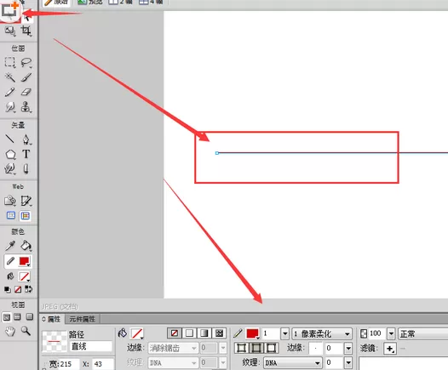Add a filter with plus button
The height and width of the screenshot is (370, 448).
click(390, 349)
